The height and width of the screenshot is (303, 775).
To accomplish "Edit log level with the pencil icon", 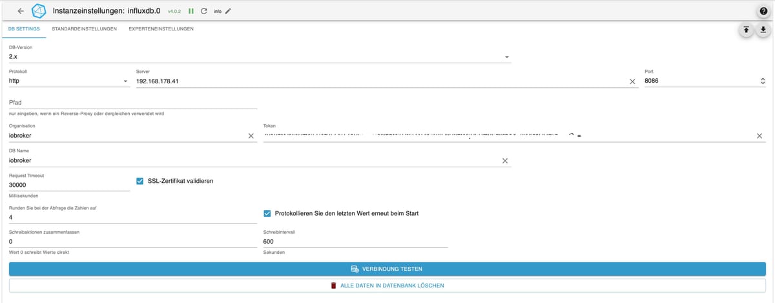I will click(227, 11).
